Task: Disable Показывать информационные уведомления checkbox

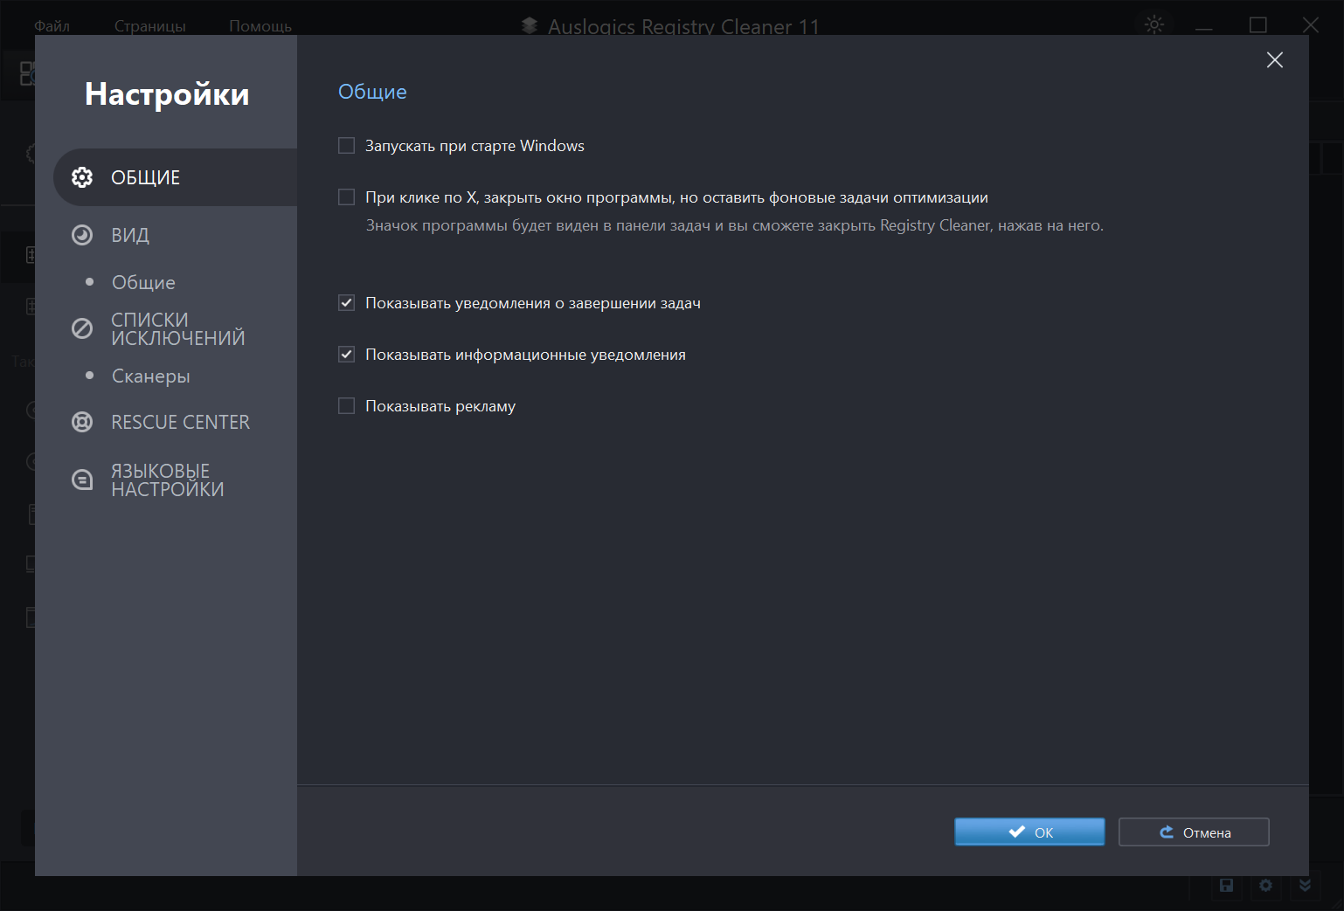Action: coord(347,355)
